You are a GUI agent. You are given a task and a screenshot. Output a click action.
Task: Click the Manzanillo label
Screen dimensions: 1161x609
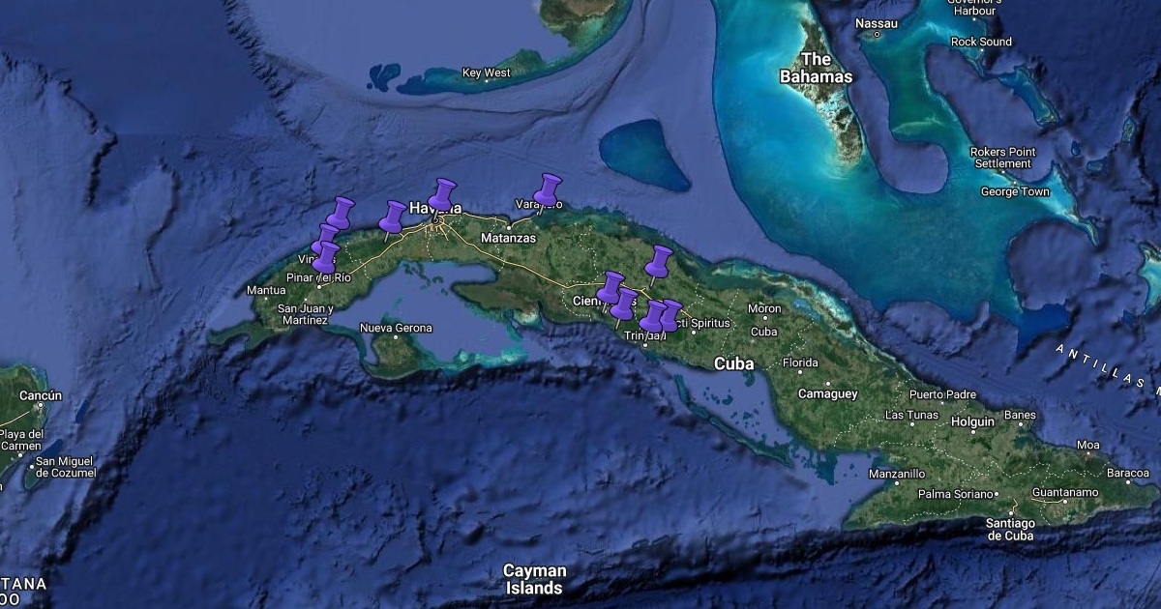pyautogui.click(x=897, y=475)
